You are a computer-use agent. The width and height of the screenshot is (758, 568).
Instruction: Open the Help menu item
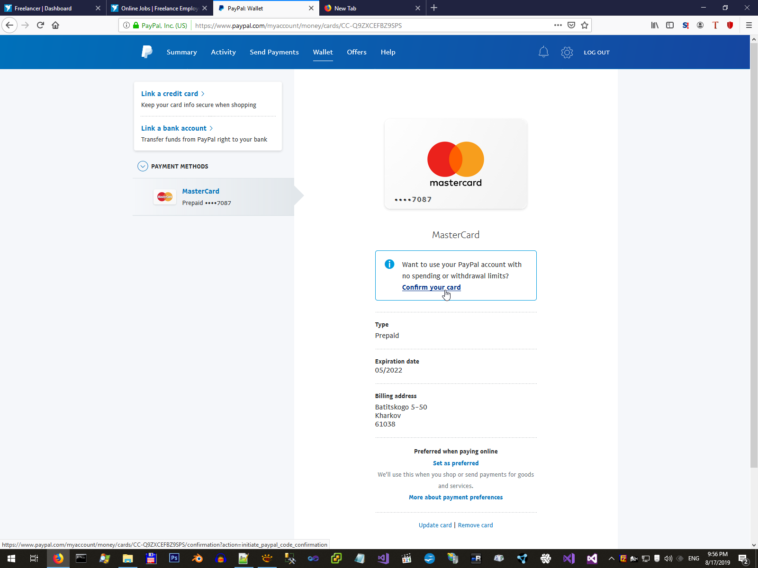coord(388,52)
